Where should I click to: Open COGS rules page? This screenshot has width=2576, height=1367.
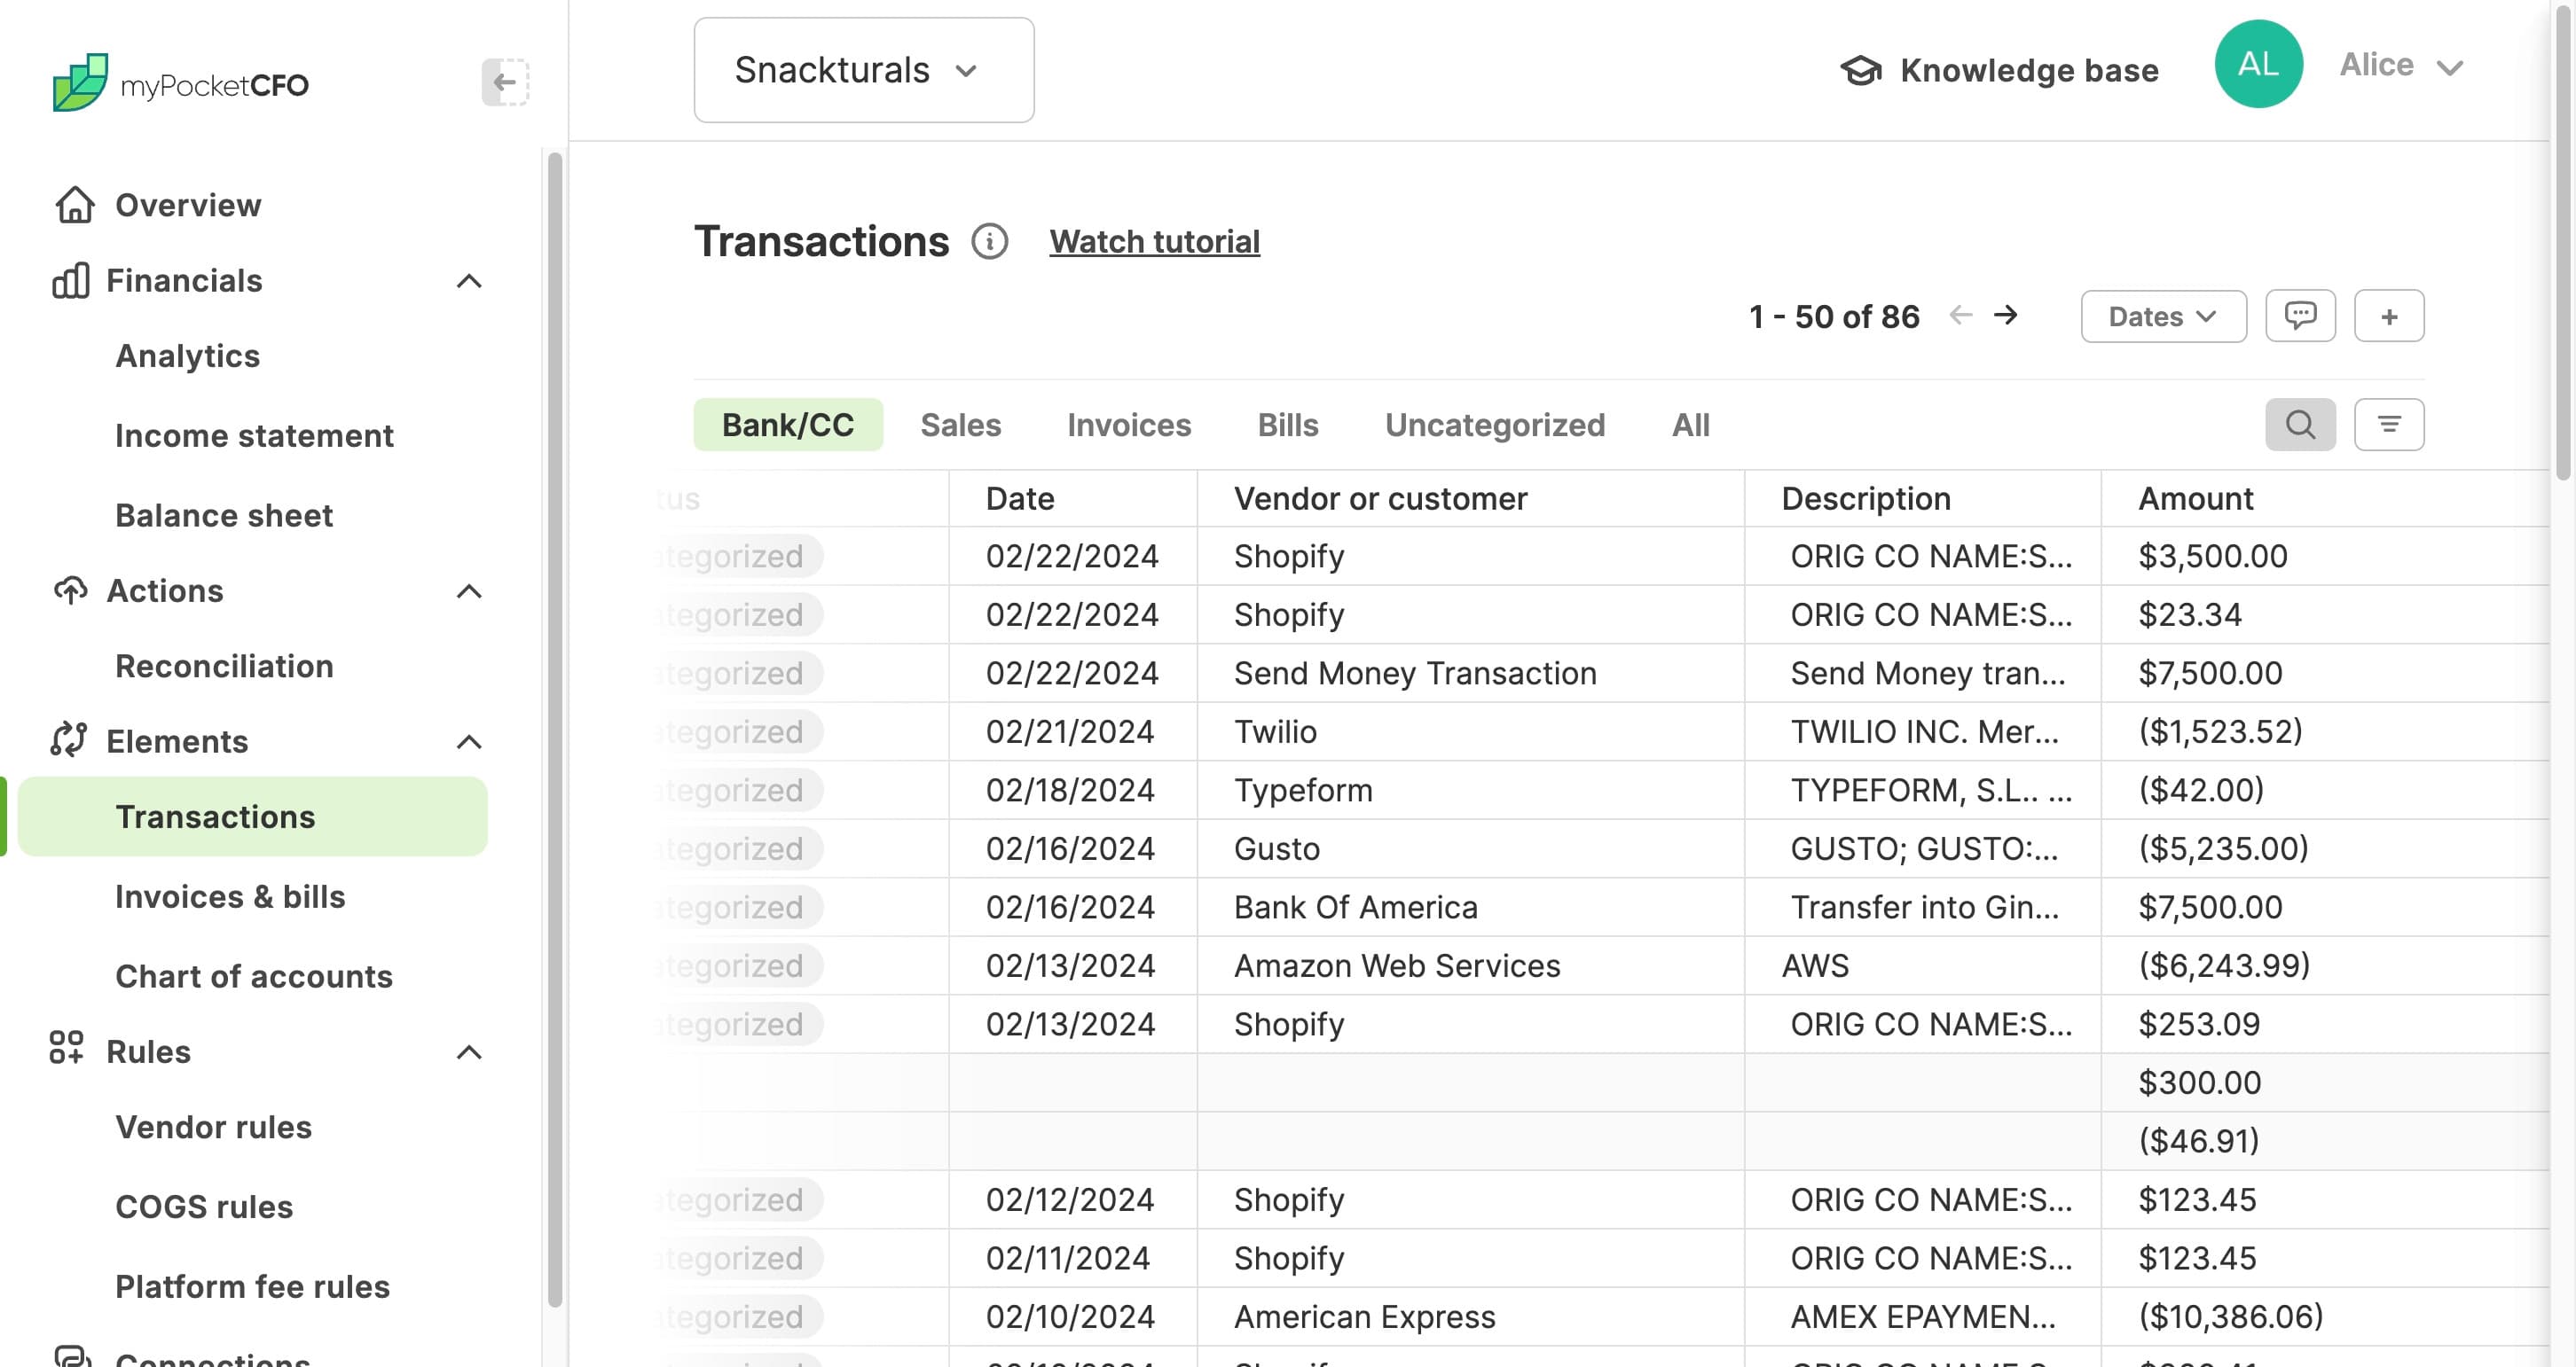click(204, 1207)
